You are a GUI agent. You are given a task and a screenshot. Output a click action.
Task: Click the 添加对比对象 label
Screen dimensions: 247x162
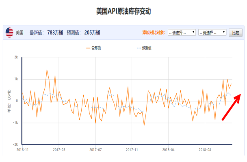154,32
